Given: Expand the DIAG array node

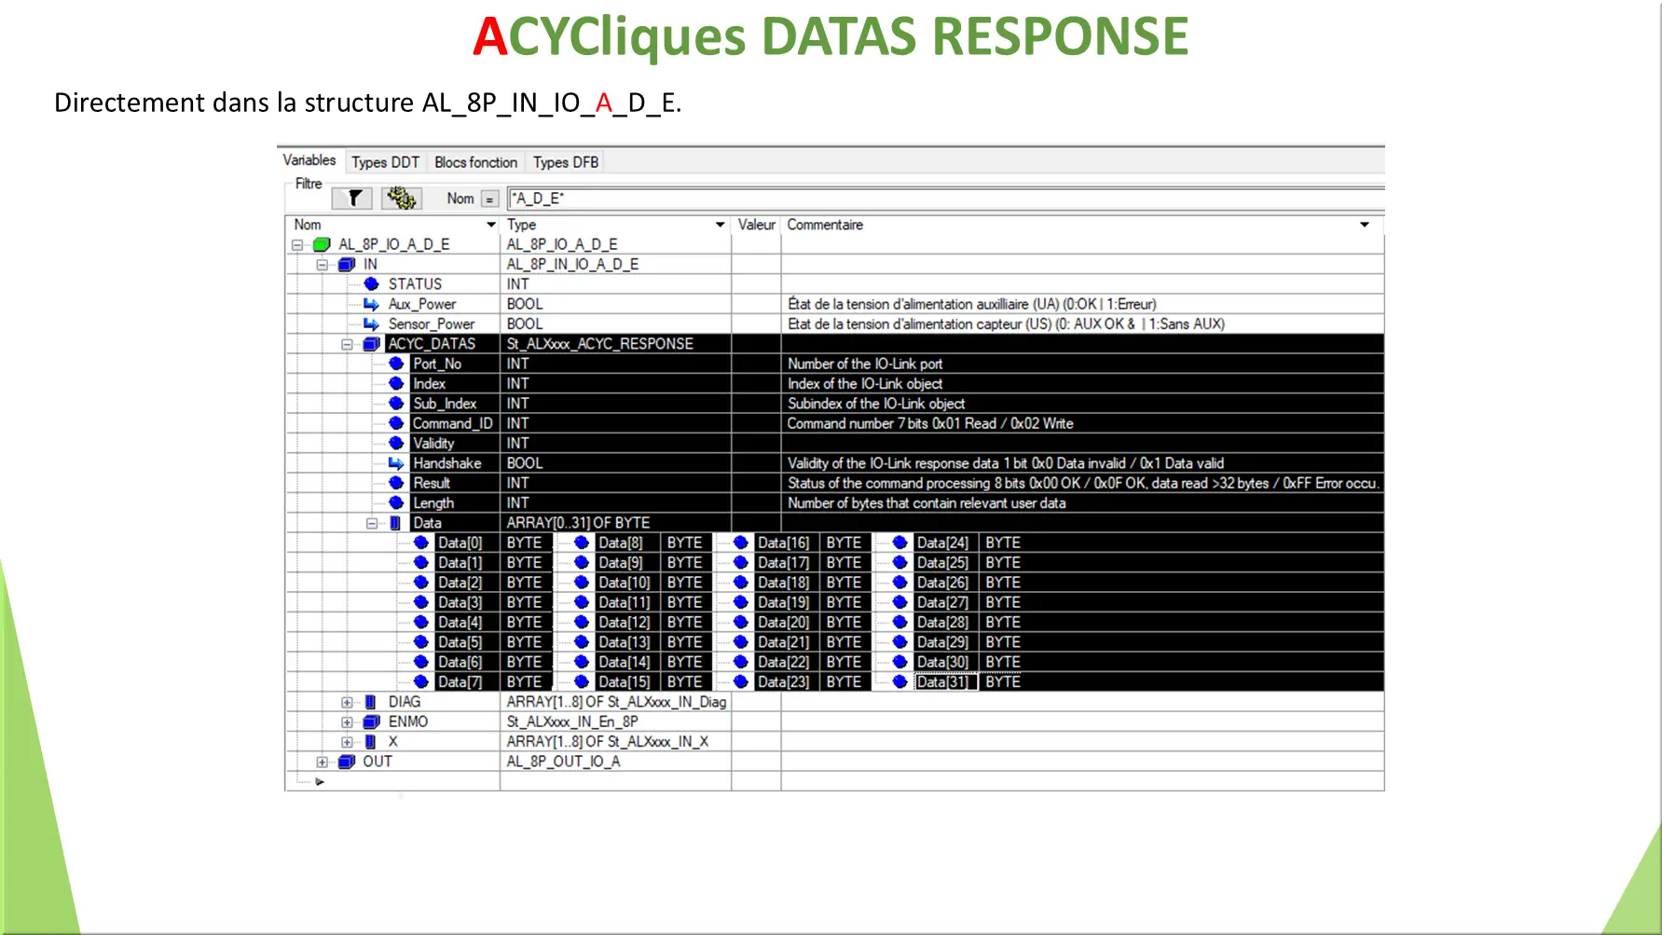Looking at the screenshot, I should [x=347, y=702].
